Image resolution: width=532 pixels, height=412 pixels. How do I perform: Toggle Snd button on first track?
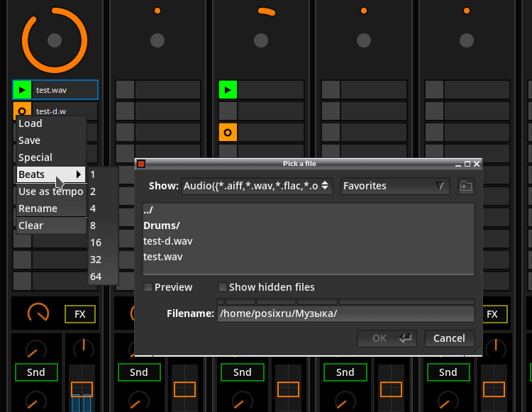pos(36,372)
